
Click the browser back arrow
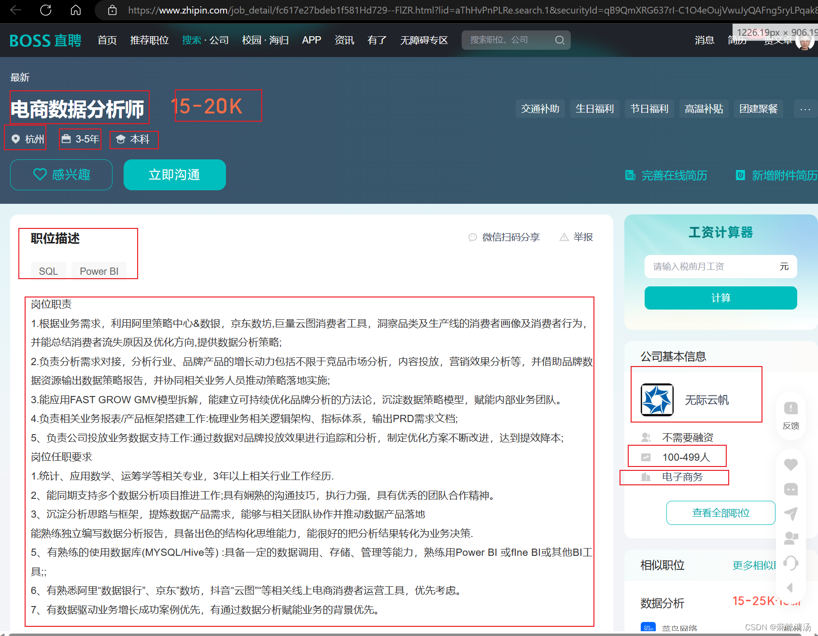coord(15,10)
